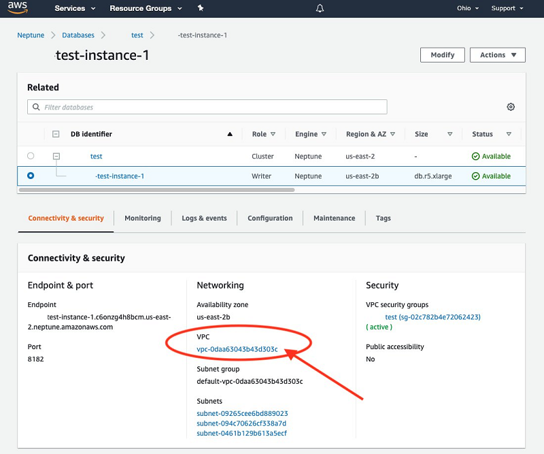Image resolution: width=544 pixels, height=454 pixels.
Task: Sort the table by Role column
Action: (x=263, y=134)
